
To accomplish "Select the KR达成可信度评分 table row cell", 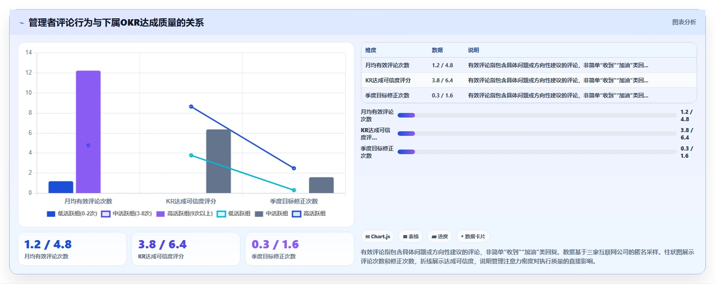I will 388,80.
